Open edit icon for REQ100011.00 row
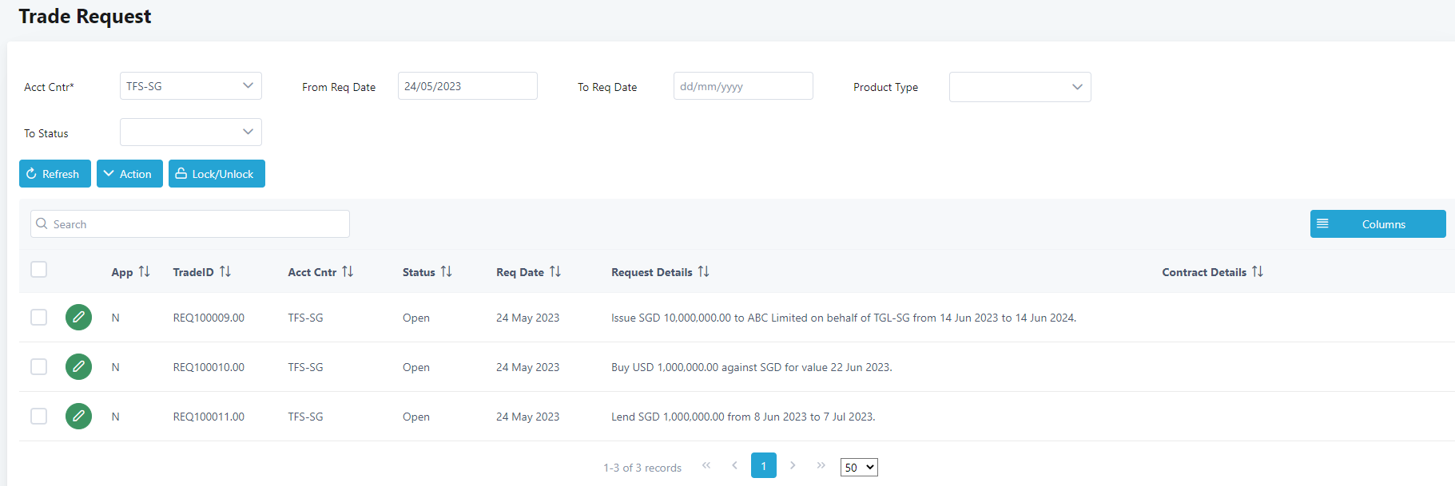1455x486 pixels. (x=78, y=417)
